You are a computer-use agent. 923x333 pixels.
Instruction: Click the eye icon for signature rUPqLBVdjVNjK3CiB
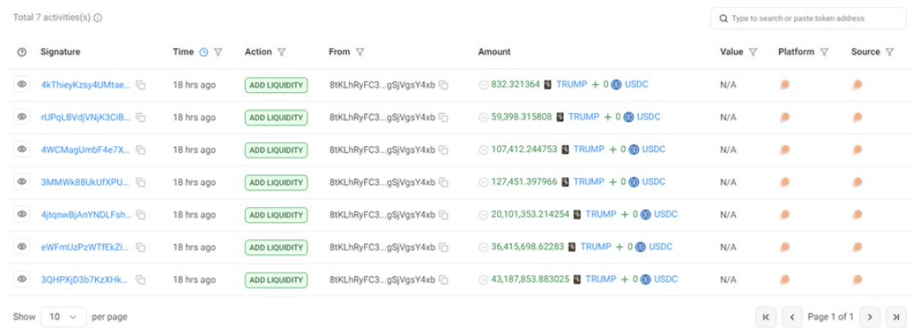click(22, 117)
